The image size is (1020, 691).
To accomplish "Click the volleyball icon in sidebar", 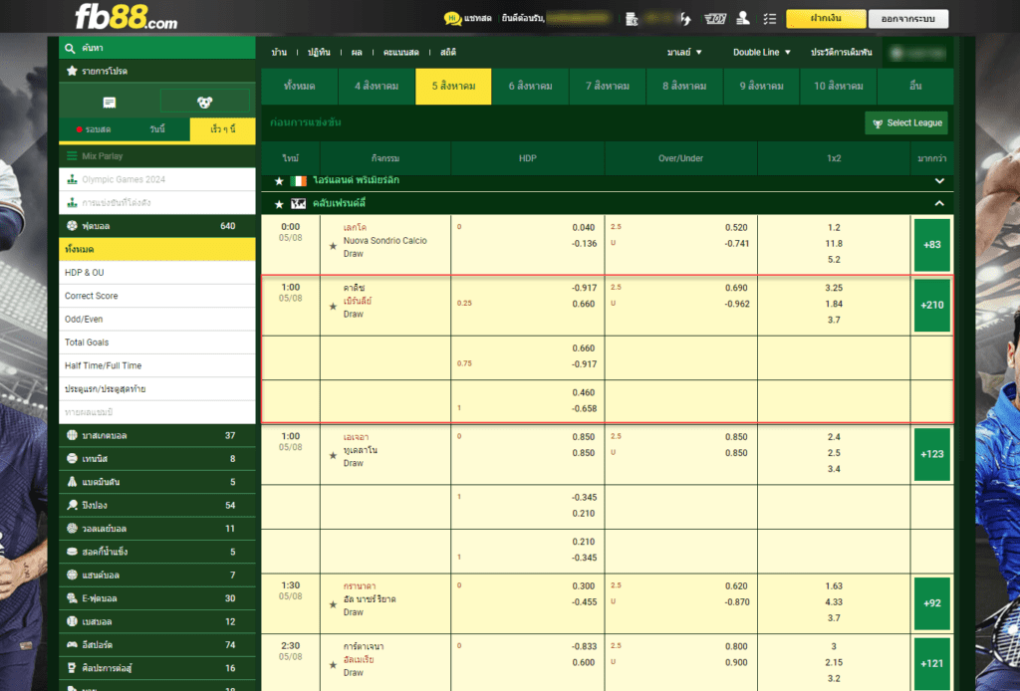I will (72, 528).
